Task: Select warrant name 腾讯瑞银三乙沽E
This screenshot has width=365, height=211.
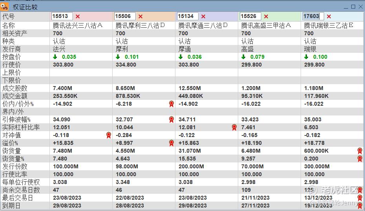Action: pyautogui.click(x=328, y=25)
